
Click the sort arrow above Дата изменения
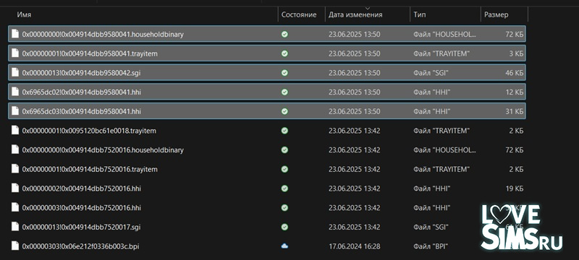point(367,8)
